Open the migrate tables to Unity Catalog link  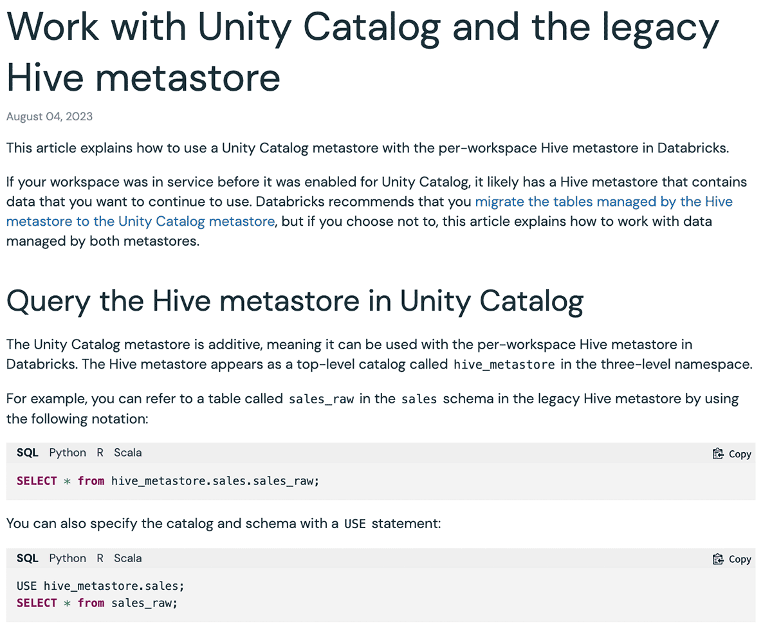click(x=603, y=201)
